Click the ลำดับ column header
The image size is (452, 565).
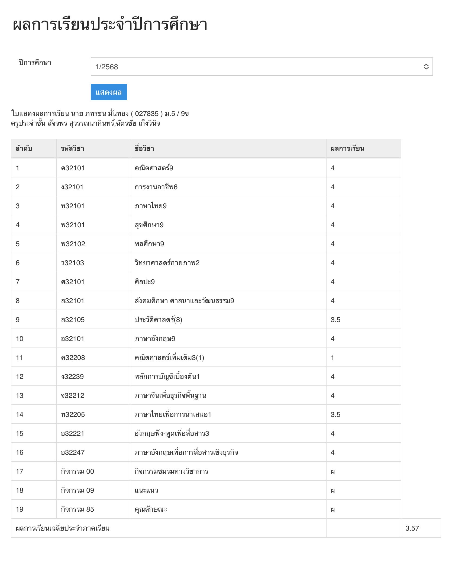24,148
